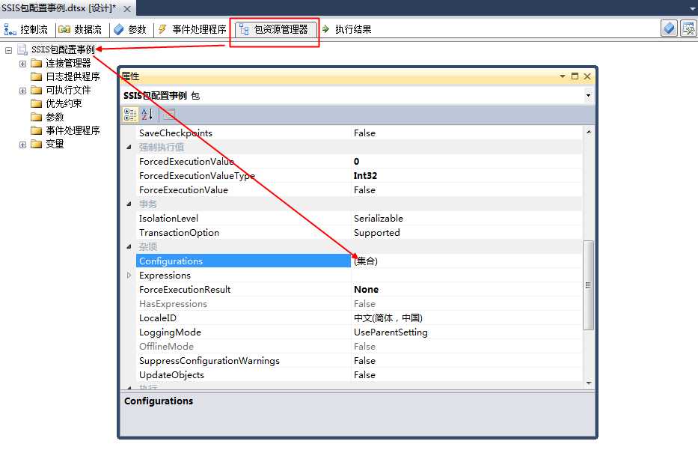
Task: Select the SSIS包配置事例 package node
Action: (63, 49)
